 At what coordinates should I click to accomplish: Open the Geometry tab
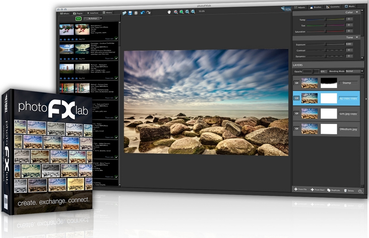tap(333, 7)
